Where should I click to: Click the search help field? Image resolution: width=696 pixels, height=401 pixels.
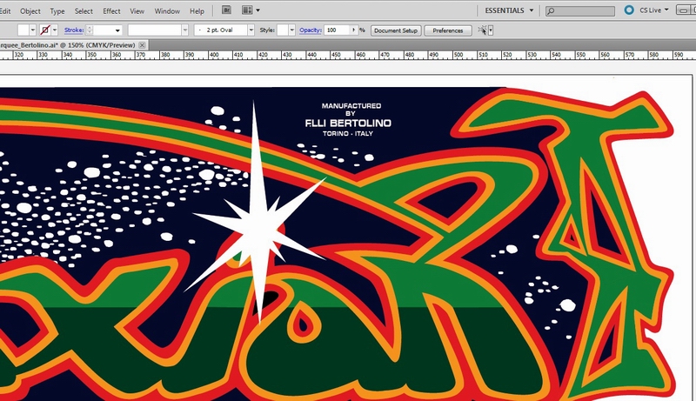(x=579, y=10)
